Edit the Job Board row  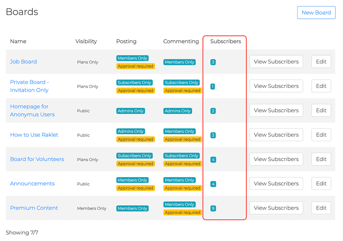(321, 62)
